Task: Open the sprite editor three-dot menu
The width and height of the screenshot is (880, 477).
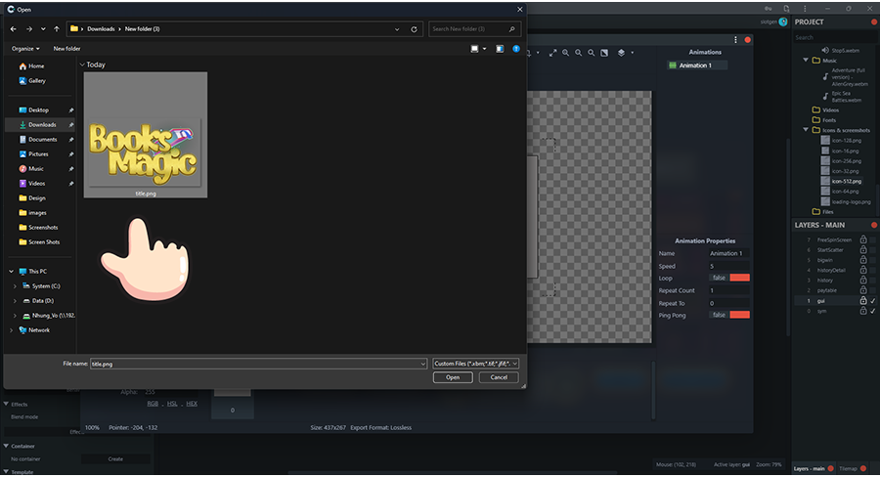Action: 735,40
